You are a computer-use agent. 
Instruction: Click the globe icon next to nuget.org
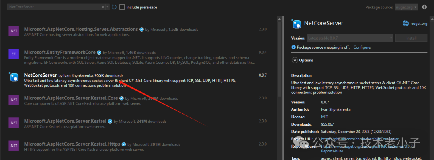coord(406,24)
